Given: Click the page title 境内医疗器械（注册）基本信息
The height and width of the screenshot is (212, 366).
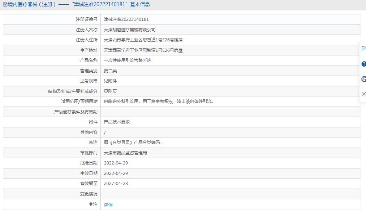Looking at the screenshot, I should (x=79, y=4).
